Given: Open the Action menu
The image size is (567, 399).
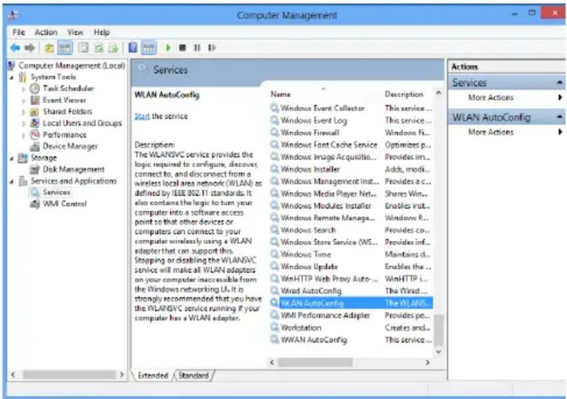Looking at the screenshot, I should click(46, 33).
